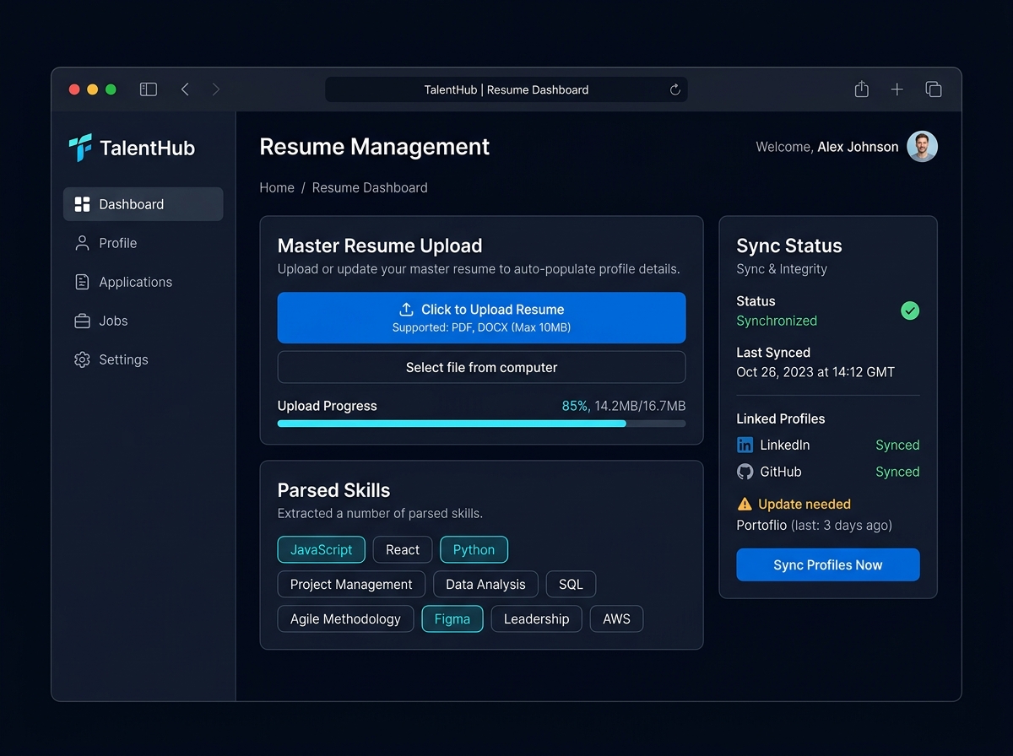
Task: Open the Jobs menu item
Action: (144, 321)
